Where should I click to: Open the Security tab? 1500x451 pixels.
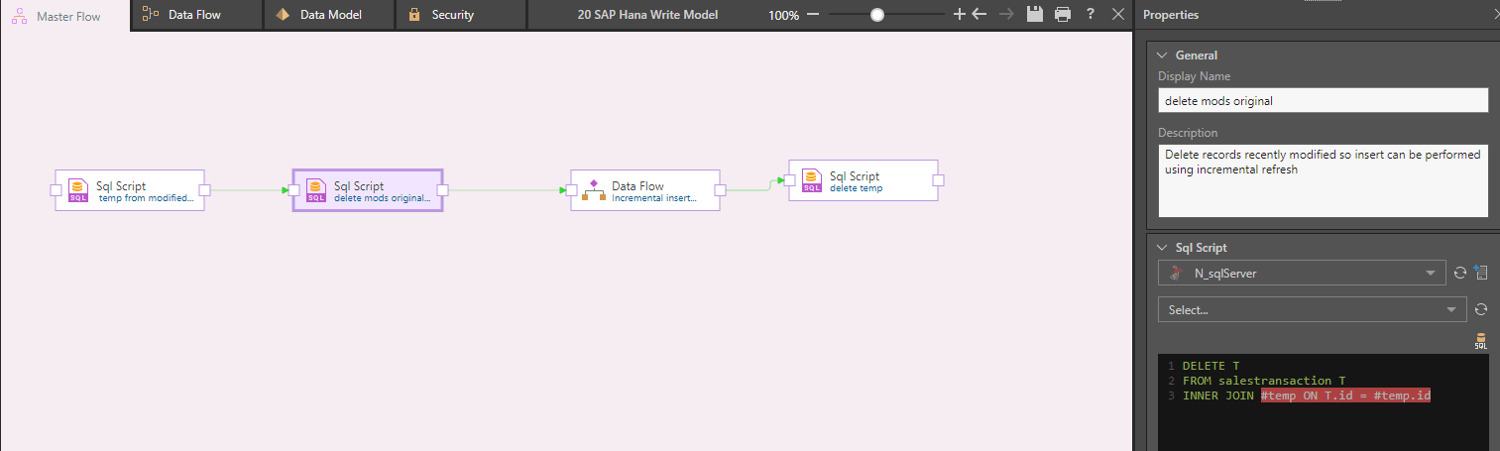pyautogui.click(x=461, y=15)
